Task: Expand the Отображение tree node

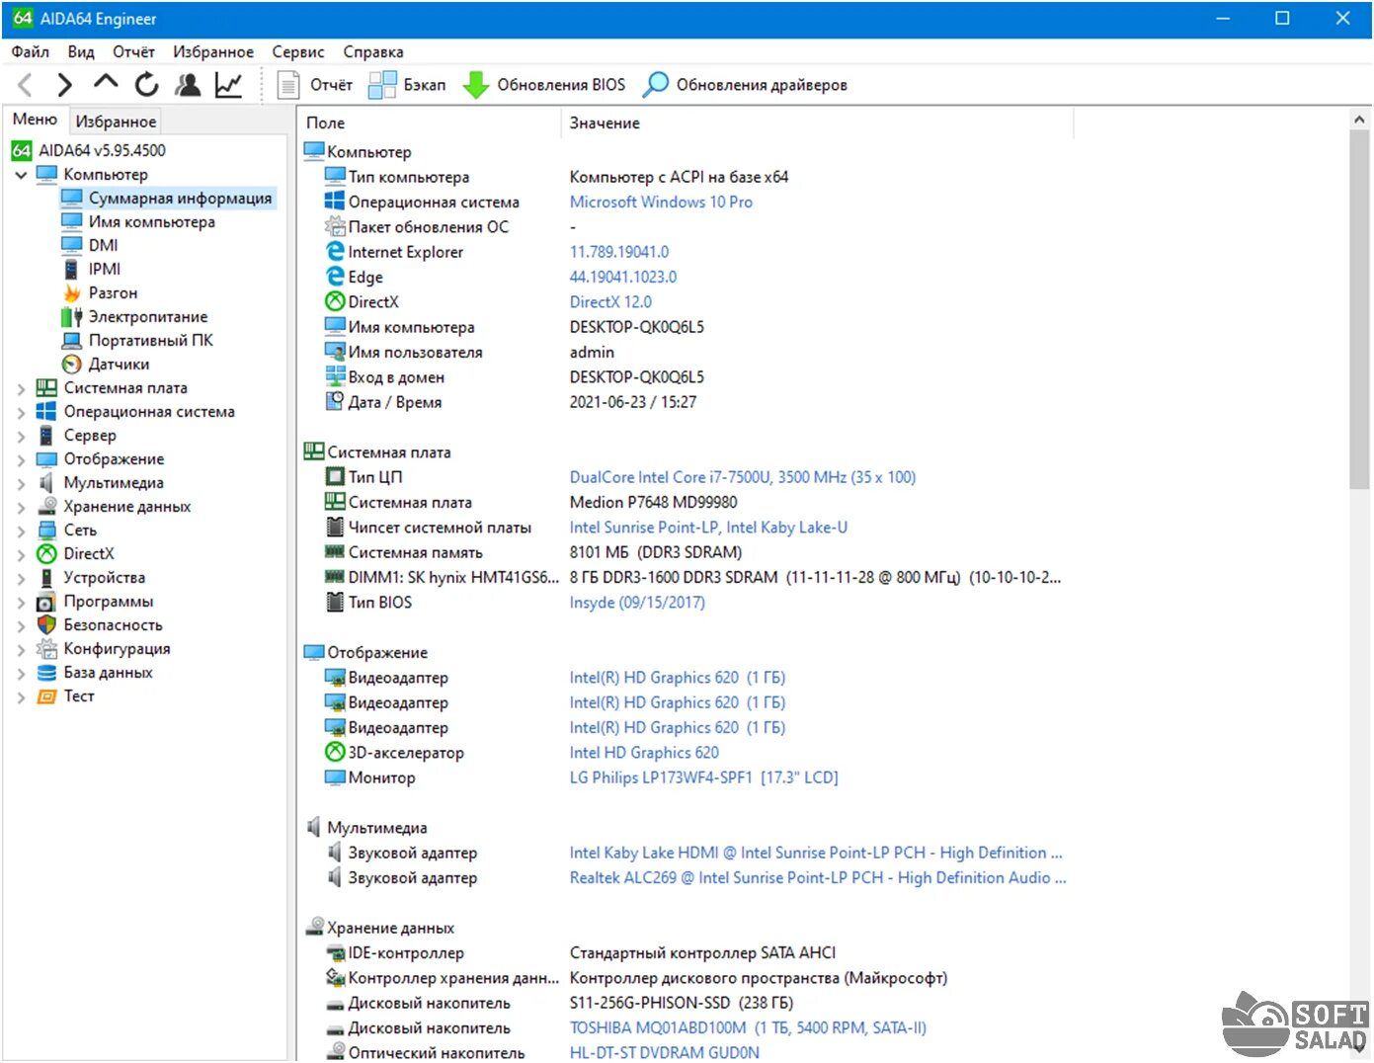Action: pos(21,460)
